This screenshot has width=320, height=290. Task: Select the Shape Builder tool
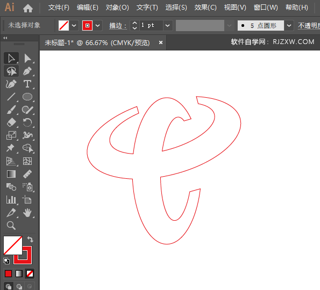pos(27,148)
